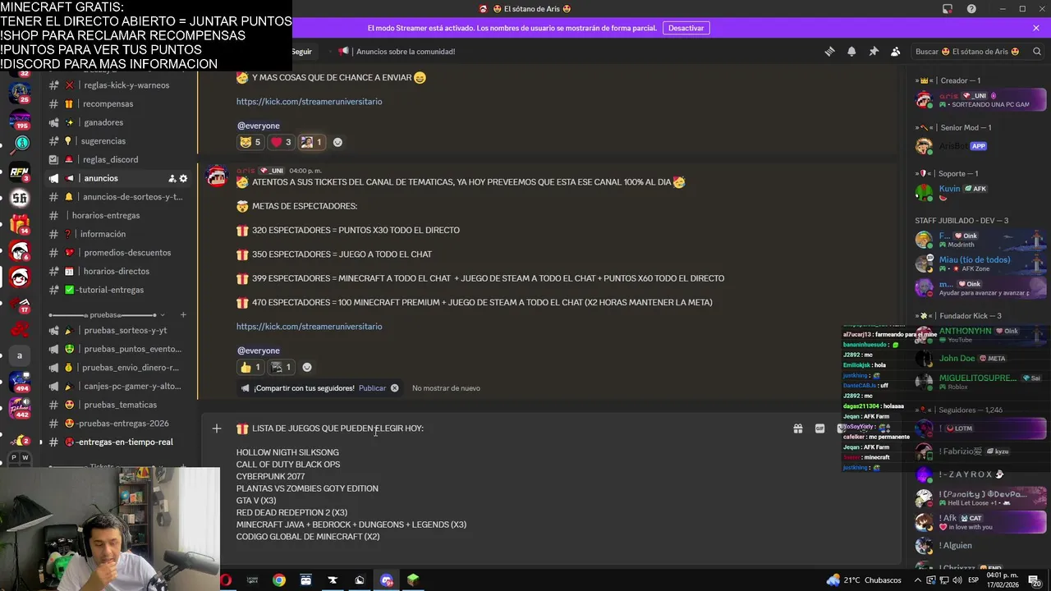Click create invite icon on anuncios channel
The height and width of the screenshot is (591, 1051).
point(172,178)
